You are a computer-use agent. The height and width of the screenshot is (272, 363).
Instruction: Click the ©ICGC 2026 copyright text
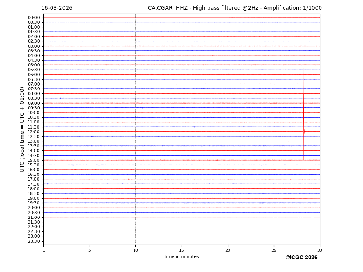click(x=301, y=258)
